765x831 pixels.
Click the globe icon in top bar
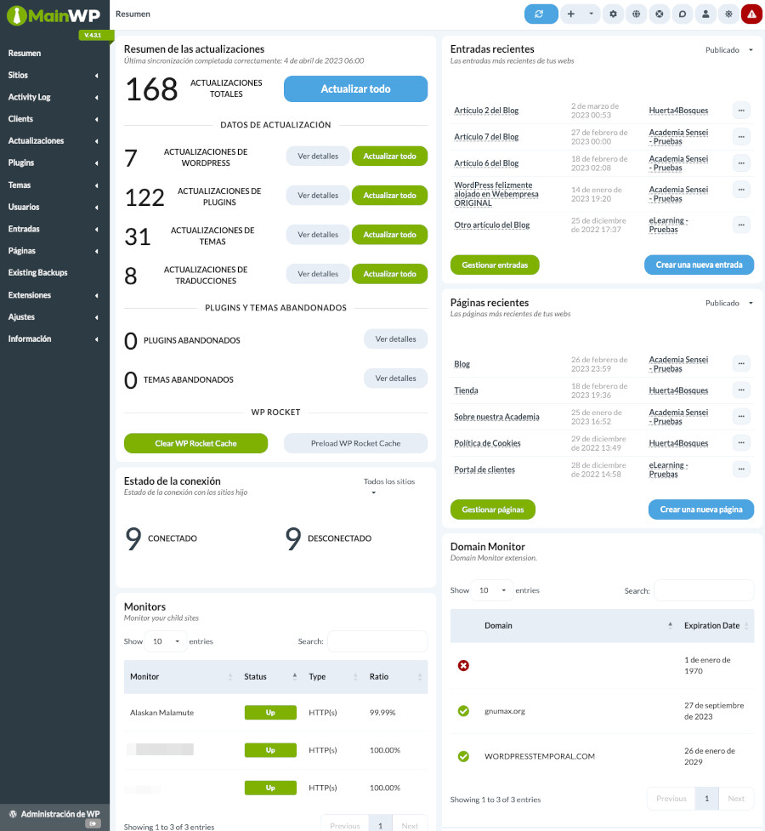[637, 14]
